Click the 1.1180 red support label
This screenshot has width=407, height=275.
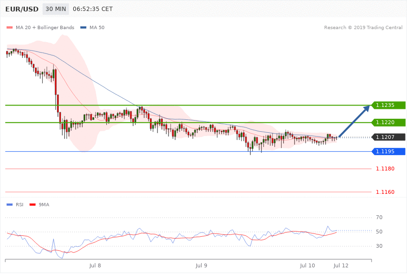385,169
